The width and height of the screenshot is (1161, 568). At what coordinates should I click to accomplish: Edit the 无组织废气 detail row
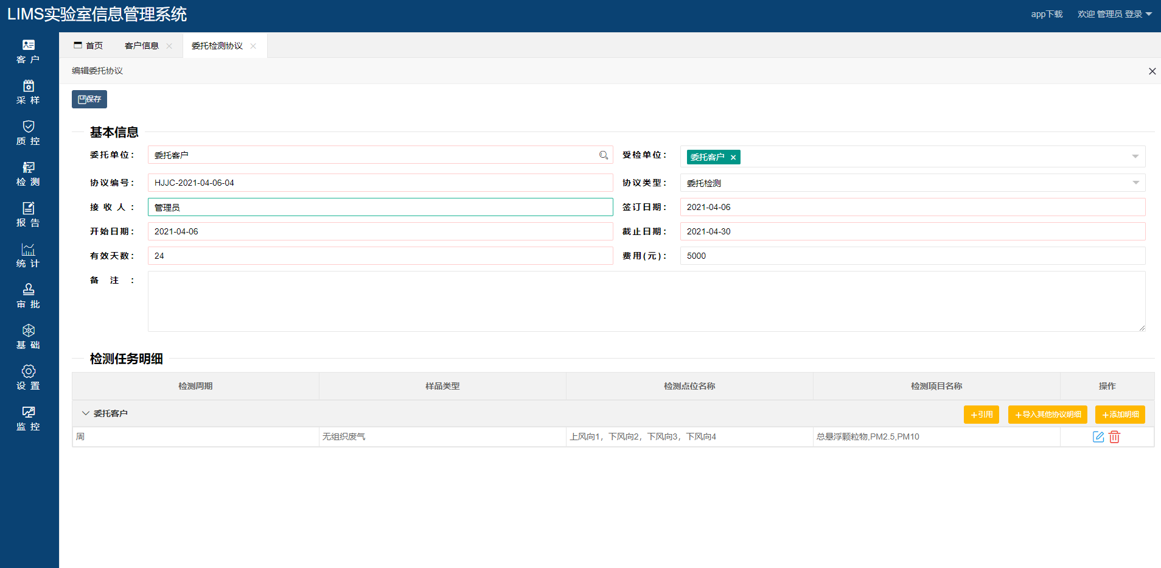click(1098, 437)
